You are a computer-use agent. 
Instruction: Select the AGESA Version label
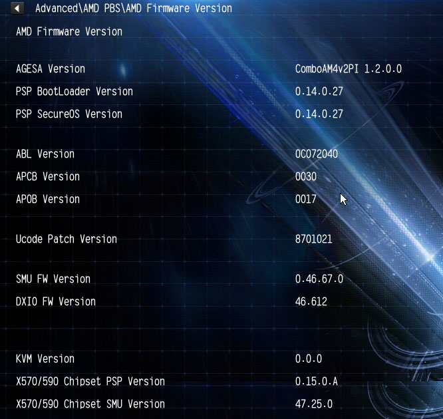pyautogui.click(x=51, y=69)
